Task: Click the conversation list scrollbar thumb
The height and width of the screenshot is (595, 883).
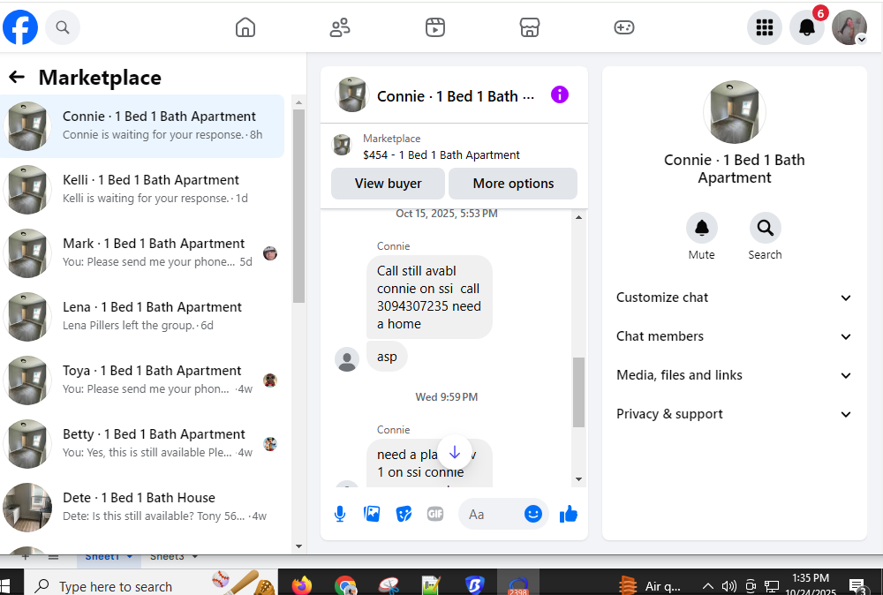Action: 298,206
